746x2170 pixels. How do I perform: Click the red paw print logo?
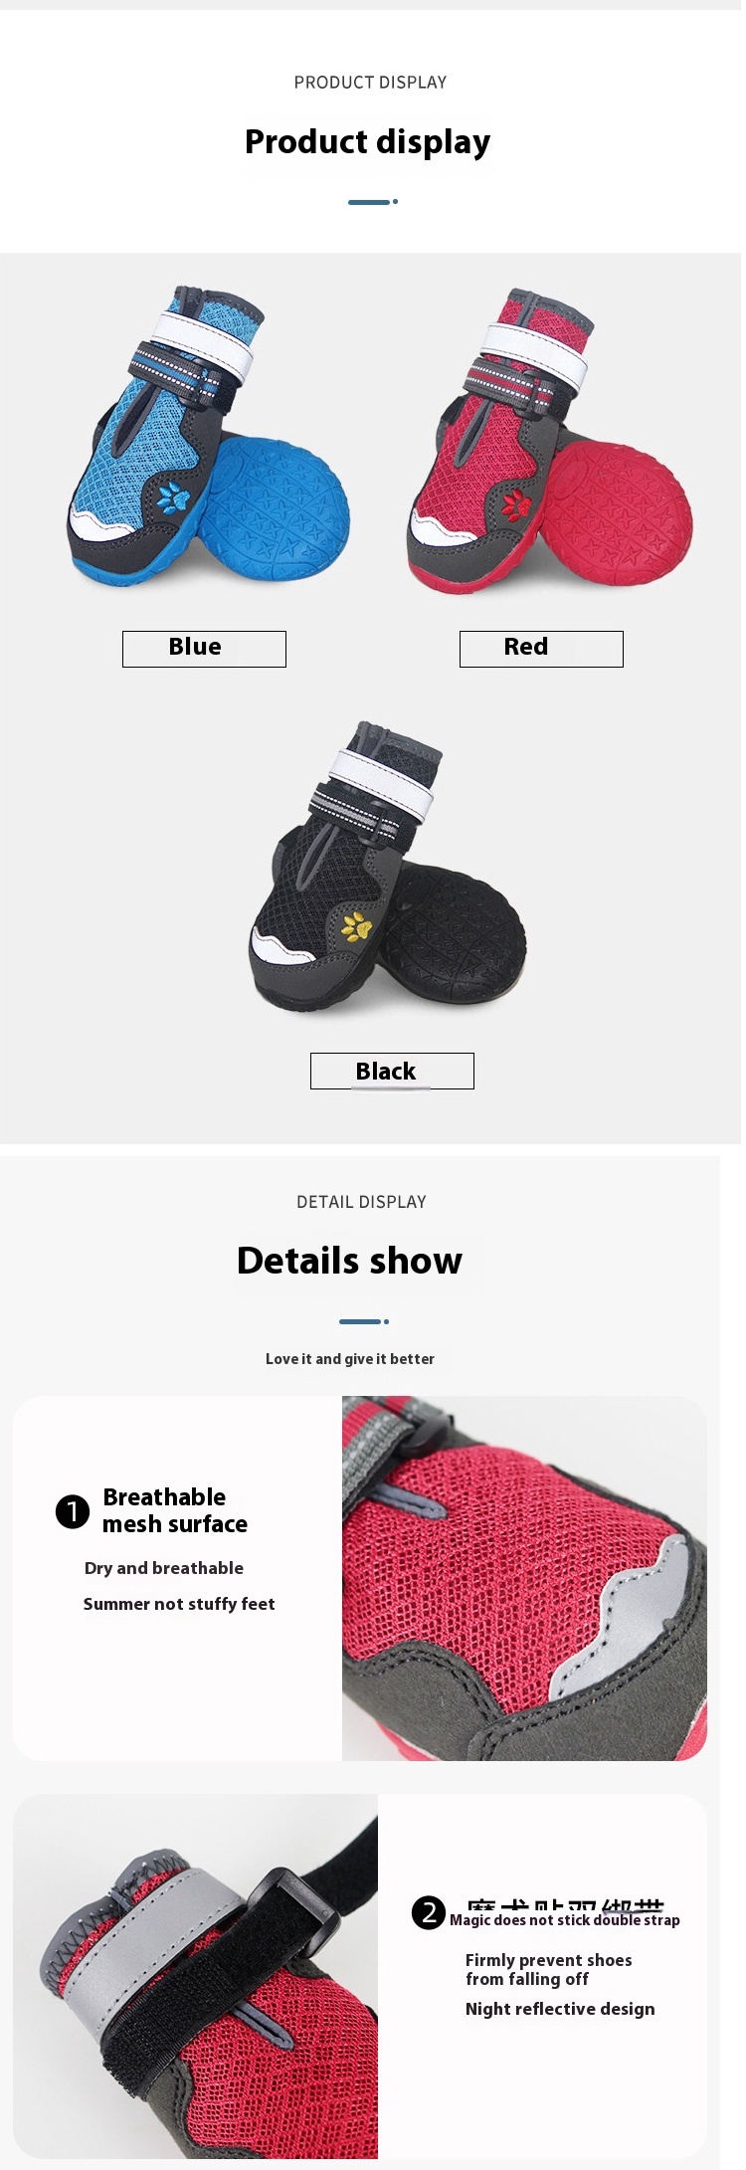click(x=516, y=504)
